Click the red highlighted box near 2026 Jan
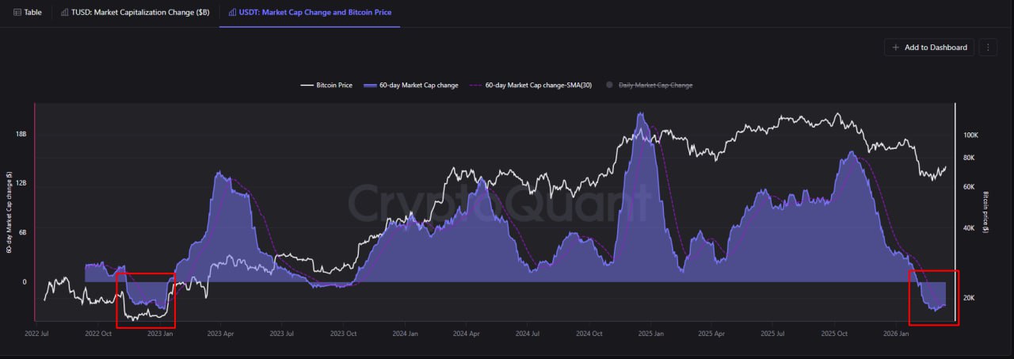1014x359 pixels. tap(933, 297)
